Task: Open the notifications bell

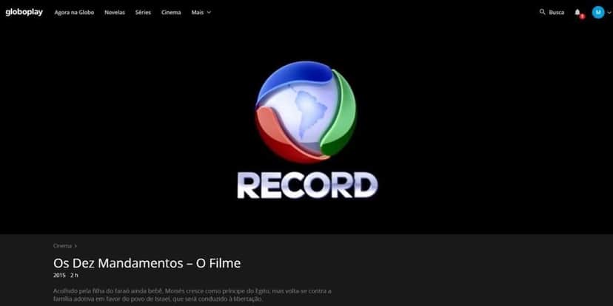Action: (x=577, y=13)
